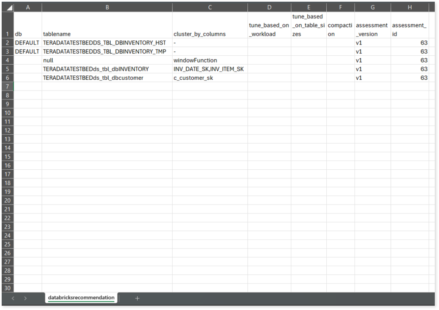Select the 'INV_DATE_SK,INV_ITEM_SK' cell
439x310 pixels.
(x=210, y=69)
